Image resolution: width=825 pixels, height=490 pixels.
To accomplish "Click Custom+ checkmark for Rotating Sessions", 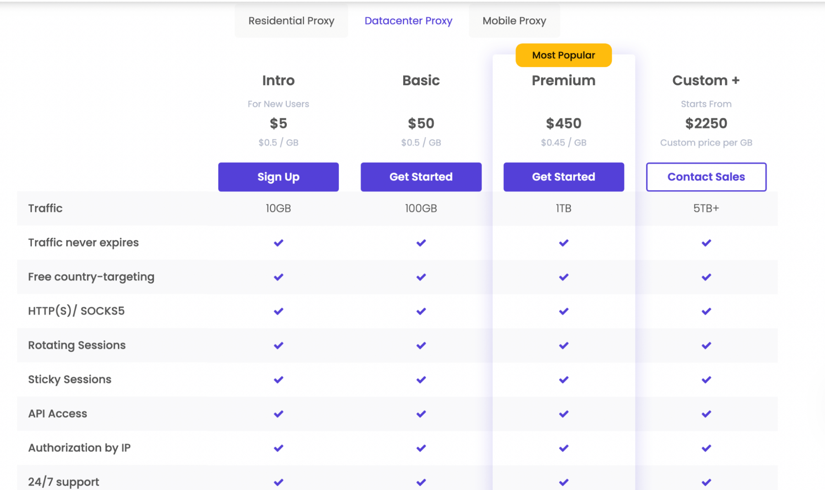I will pos(706,345).
